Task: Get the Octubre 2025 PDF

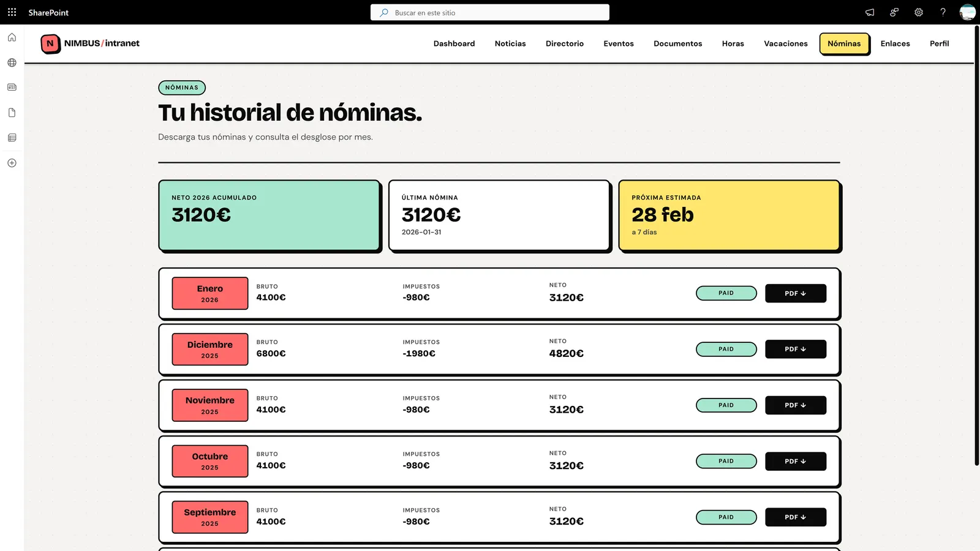Action: coord(796,461)
